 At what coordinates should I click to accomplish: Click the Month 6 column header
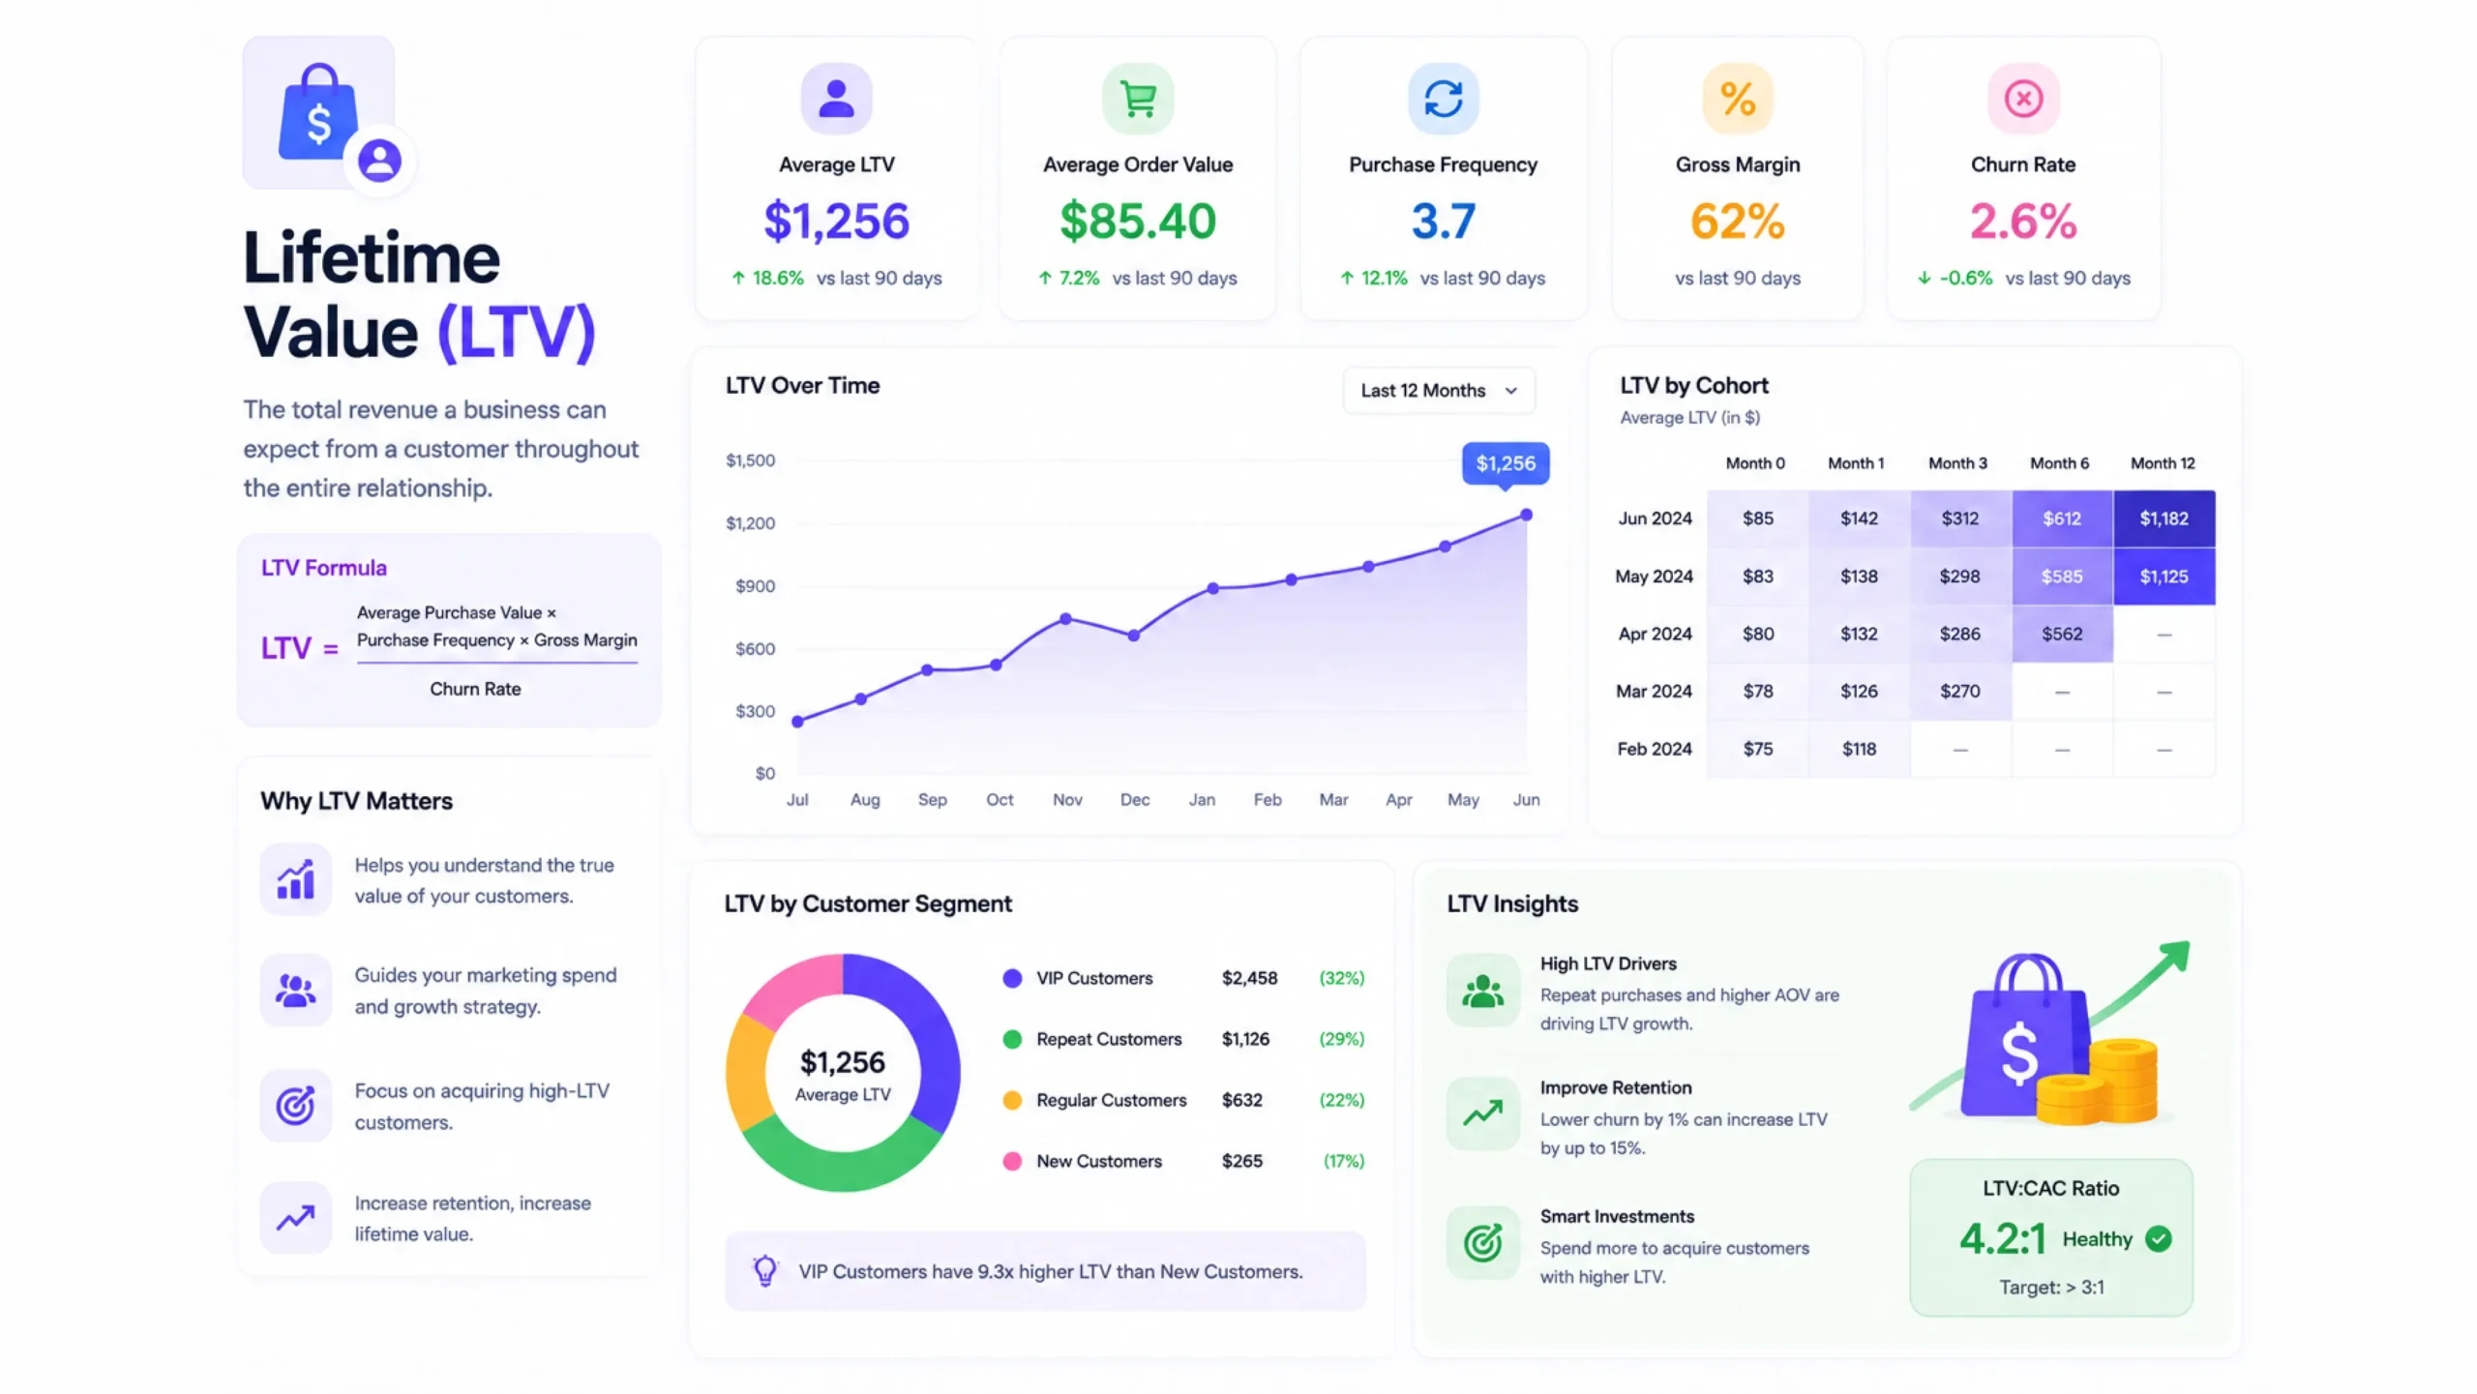point(2059,463)
